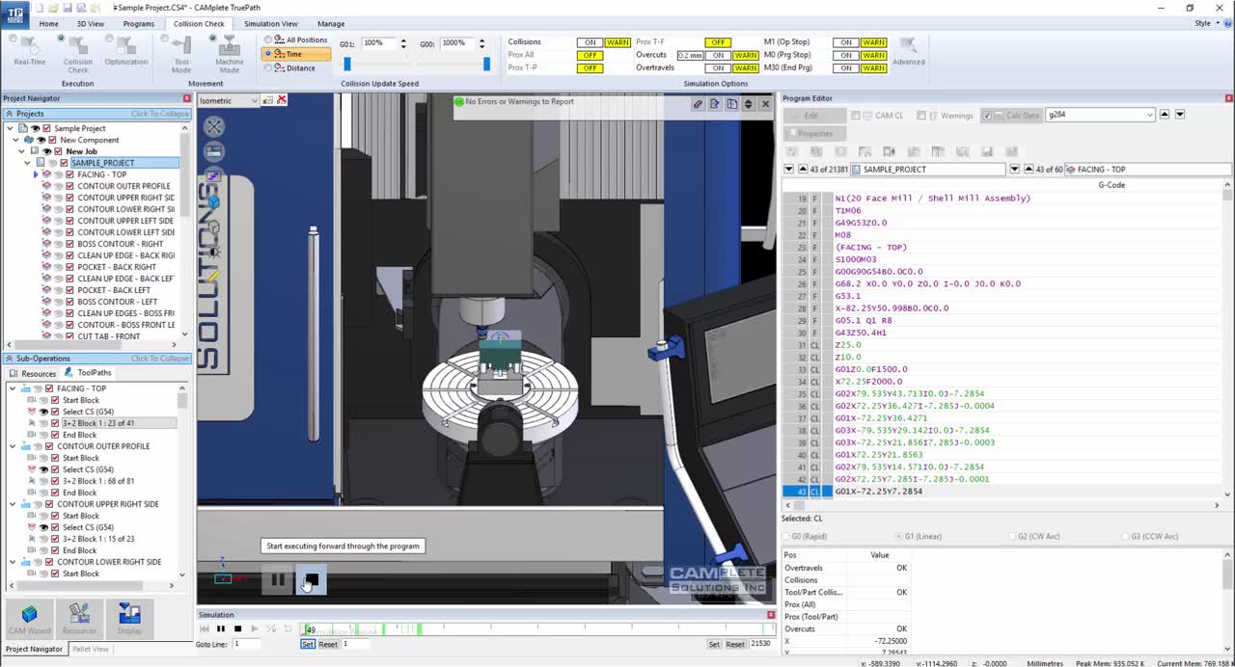Expand FACING - TOP in Projects tree
The height and width of the screenshot is (667, 1235).
(x=36, y=174)
